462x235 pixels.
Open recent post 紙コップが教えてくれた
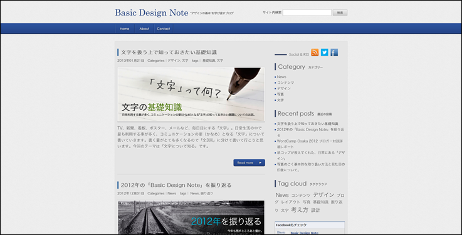coord(311,156)
